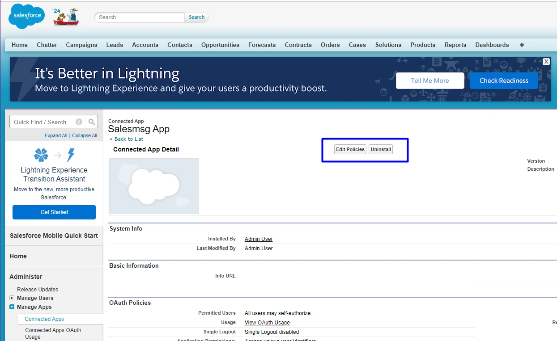Screen dimensions: 557x341
Task: Open the Products tab
Action: [x=423, y=45]
